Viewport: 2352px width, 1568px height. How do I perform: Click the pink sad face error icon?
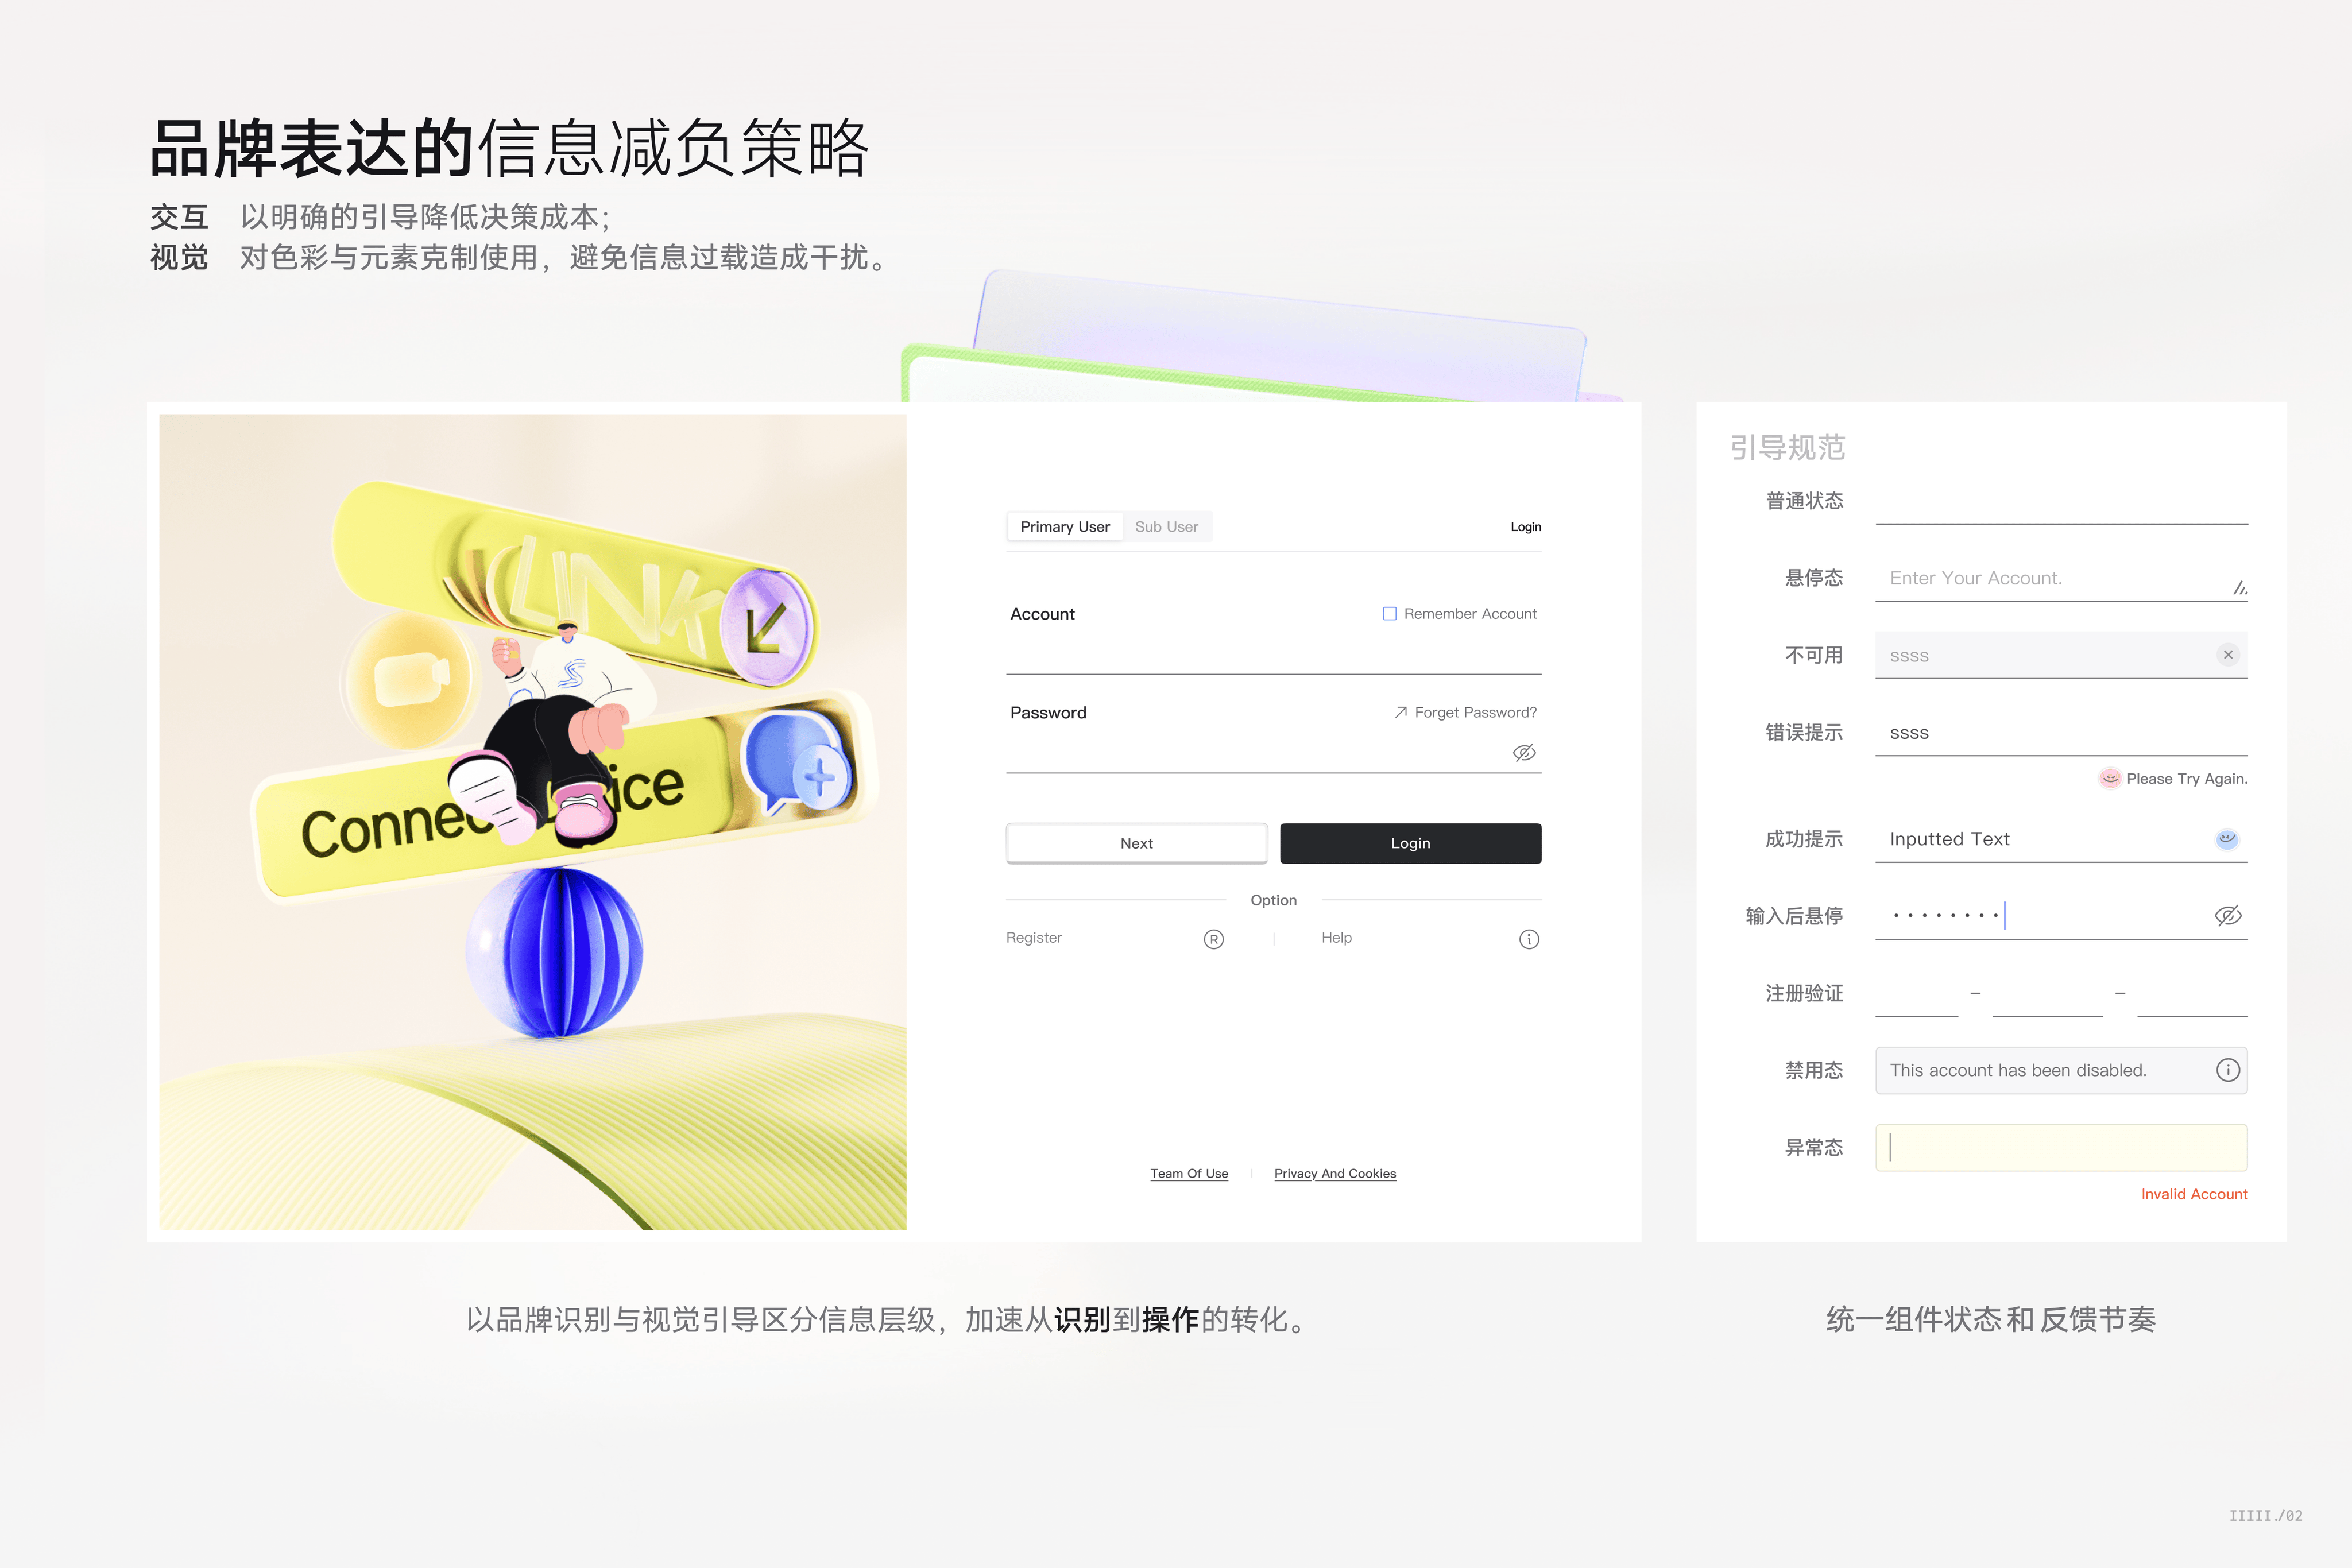[x=2110, y=779]
